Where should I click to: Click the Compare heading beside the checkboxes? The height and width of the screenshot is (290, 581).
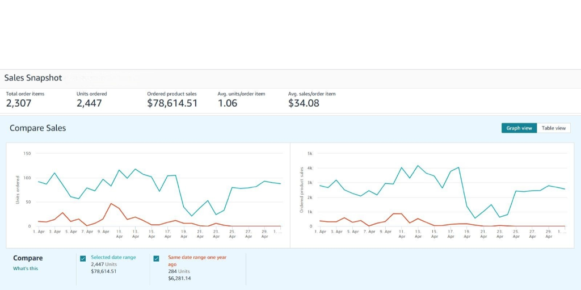coord(28,258)
